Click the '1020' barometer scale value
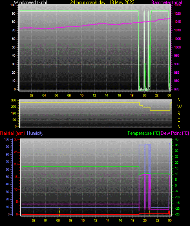This screenshot has height=226, width=190. pyautogui.click(x=178, y=13)
